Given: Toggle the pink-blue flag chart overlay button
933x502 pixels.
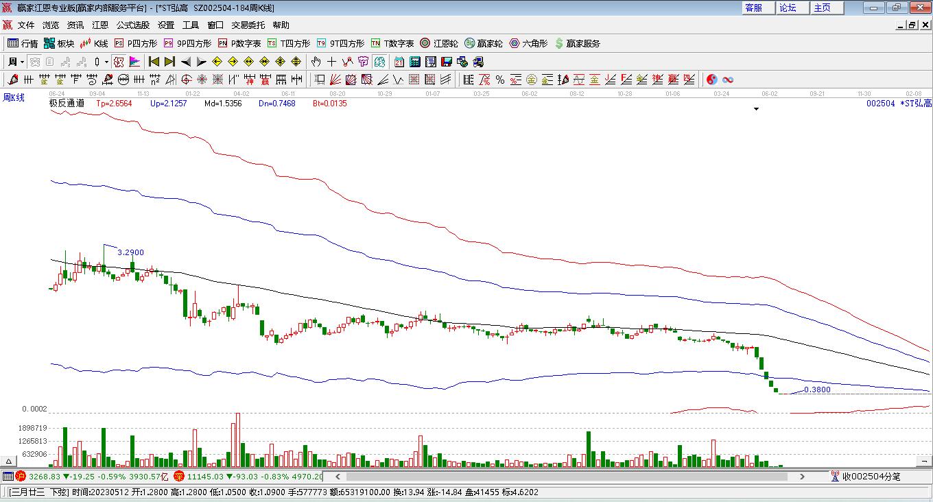Looking at the screenshot, I should pos(134,62).
